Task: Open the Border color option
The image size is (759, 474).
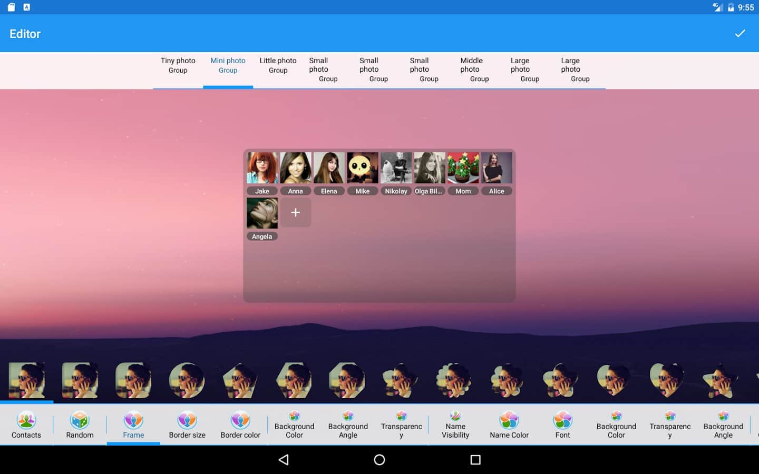Action: click(x=240, y=424)
